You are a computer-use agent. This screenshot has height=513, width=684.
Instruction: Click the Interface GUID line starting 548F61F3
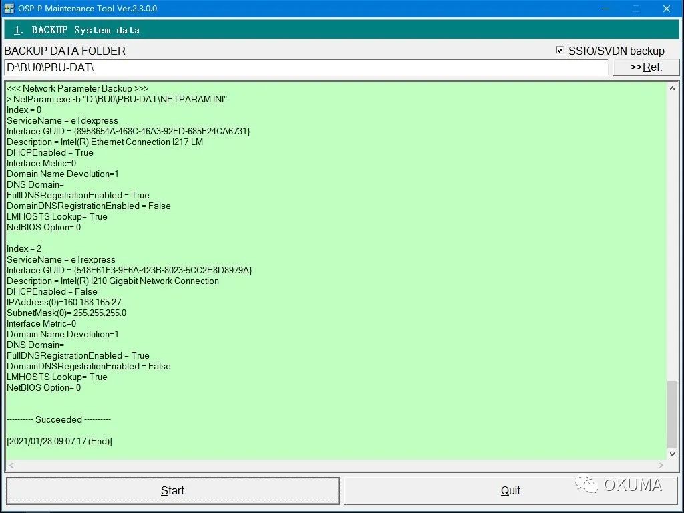pos(129,270)
